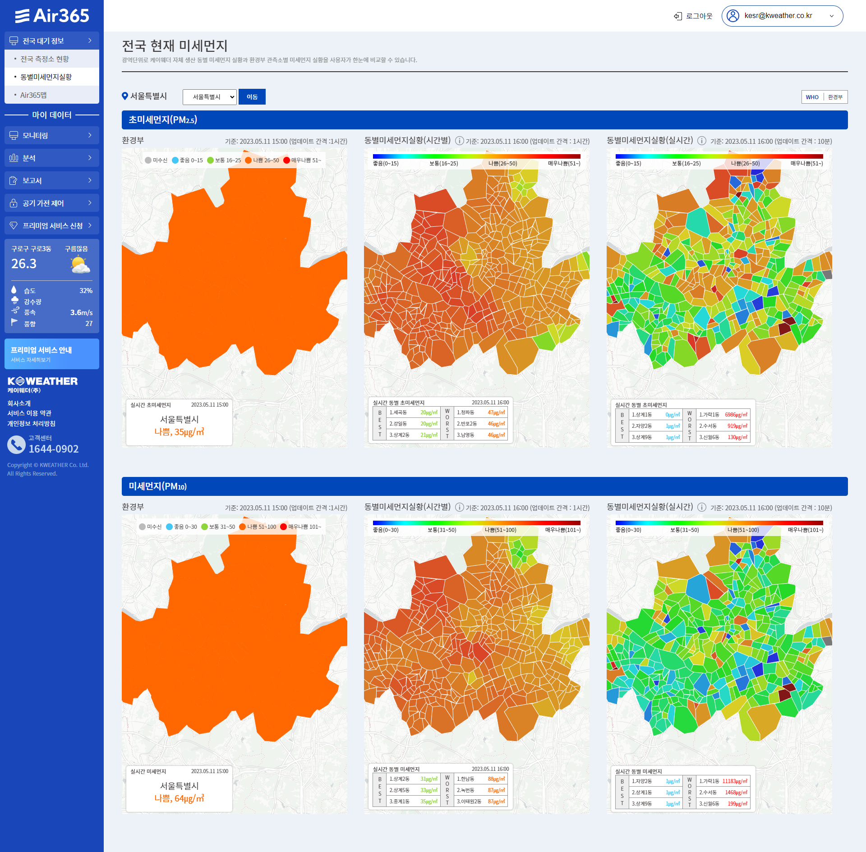Image resolution: width=866 pixels, height=852 pixels.
Task: Click info icon beside PM2.5 실시간 title
Action: [x=702, y=141]
